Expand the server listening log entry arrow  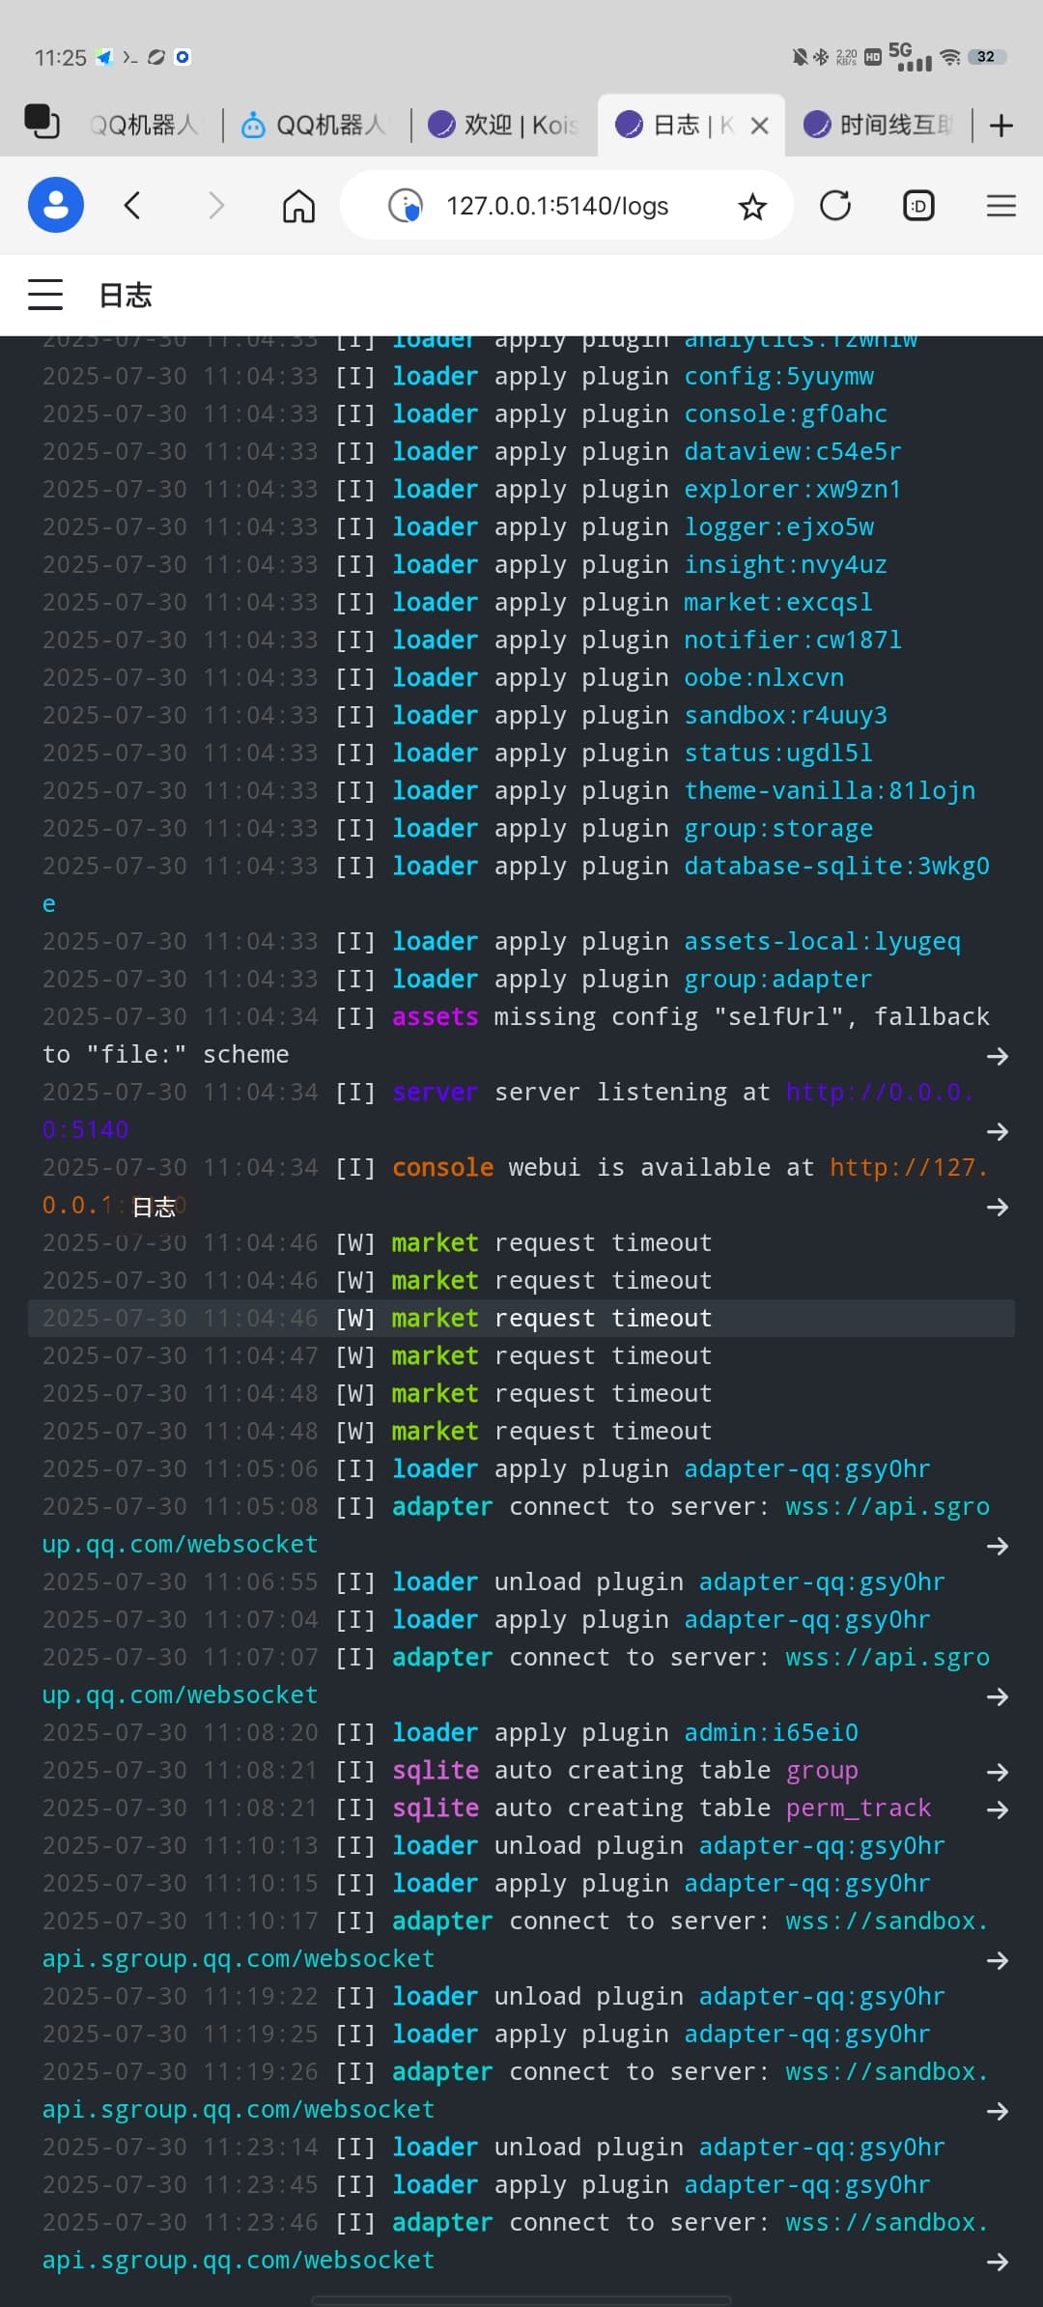[998, 1131]
